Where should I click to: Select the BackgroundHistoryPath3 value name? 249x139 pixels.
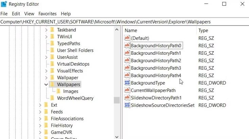[x=156, y=68]
